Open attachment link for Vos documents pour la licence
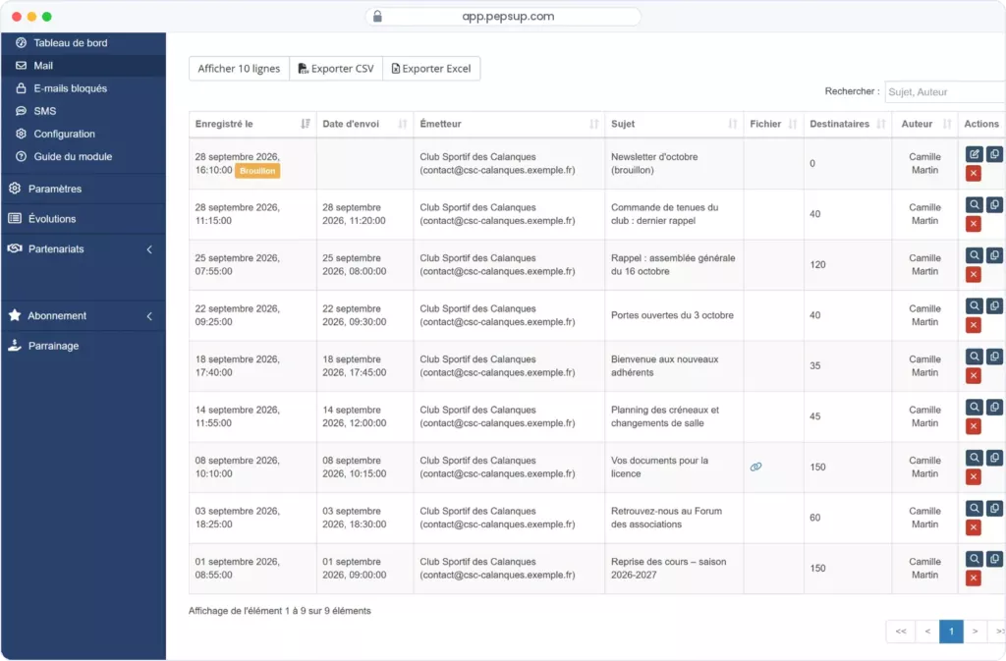 pyautogui.click(x=755, y=467)
